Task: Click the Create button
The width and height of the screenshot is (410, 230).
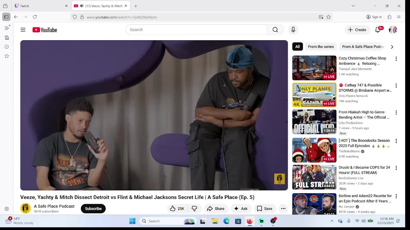Action: tap(357, 30)
